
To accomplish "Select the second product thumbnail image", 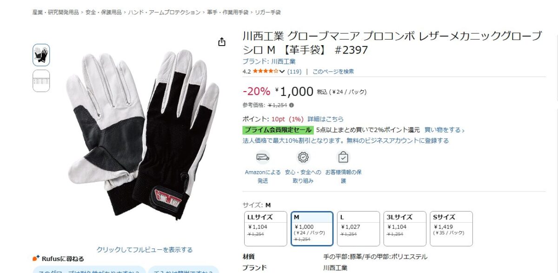I will pyautogui.click(x=41, y=81).
